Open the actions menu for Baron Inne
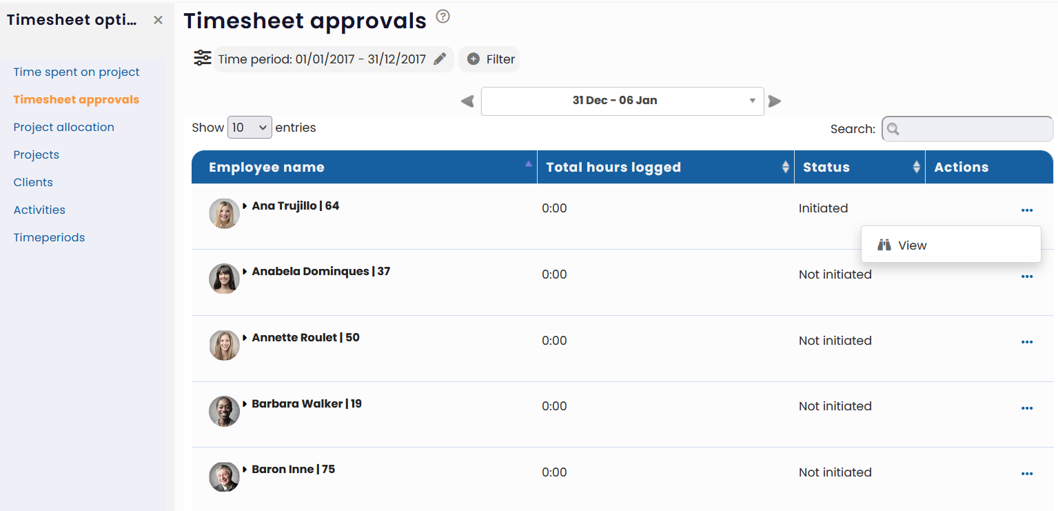The width and height of the screenshot is (1058, 511). coord(1027,474)
